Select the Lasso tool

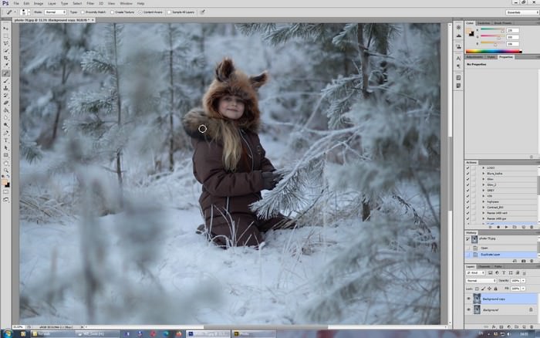[x=6, y=43]
